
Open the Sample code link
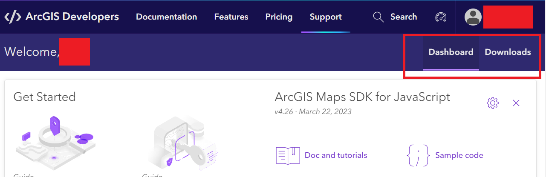coord(459,155)
